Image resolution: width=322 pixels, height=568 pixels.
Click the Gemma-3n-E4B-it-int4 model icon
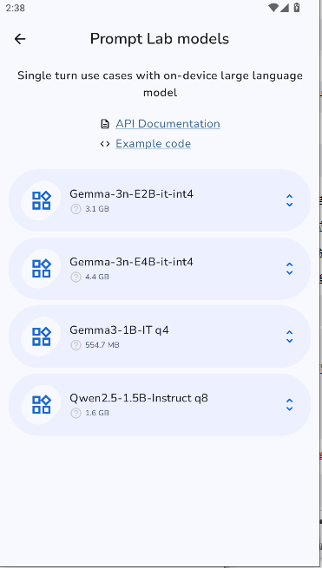tap(42, 269)
